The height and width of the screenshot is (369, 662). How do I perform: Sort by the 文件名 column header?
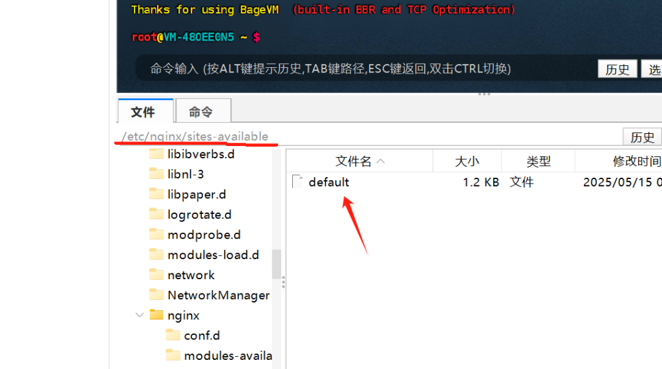coord(359,161)
